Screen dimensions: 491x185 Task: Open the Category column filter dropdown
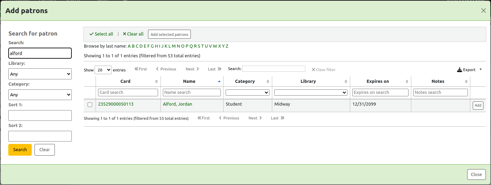[x=247, y=92]
